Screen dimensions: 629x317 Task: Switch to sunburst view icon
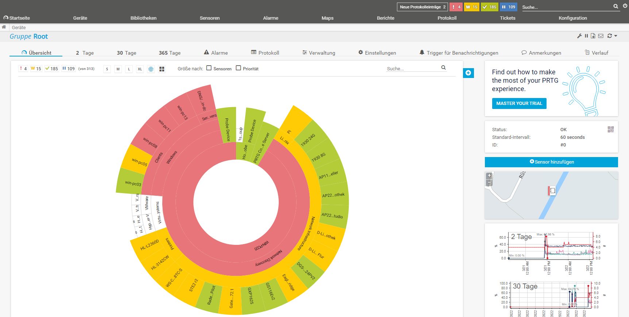pyautogui.click(x=151, y=69)
